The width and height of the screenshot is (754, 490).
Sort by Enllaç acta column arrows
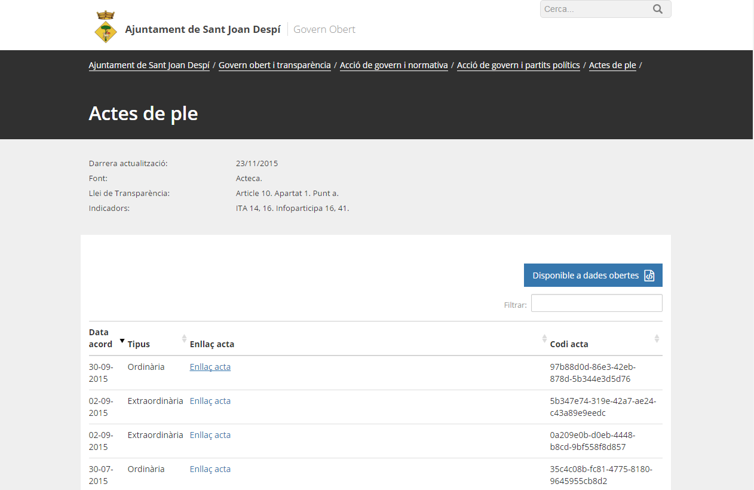click(x=544, y=339)
